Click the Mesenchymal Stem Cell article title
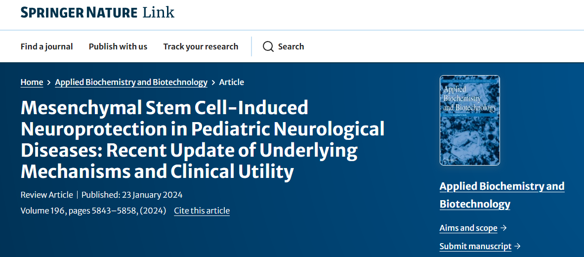The width and height of the screenshot is (584, 257). [x=203, y=139]
